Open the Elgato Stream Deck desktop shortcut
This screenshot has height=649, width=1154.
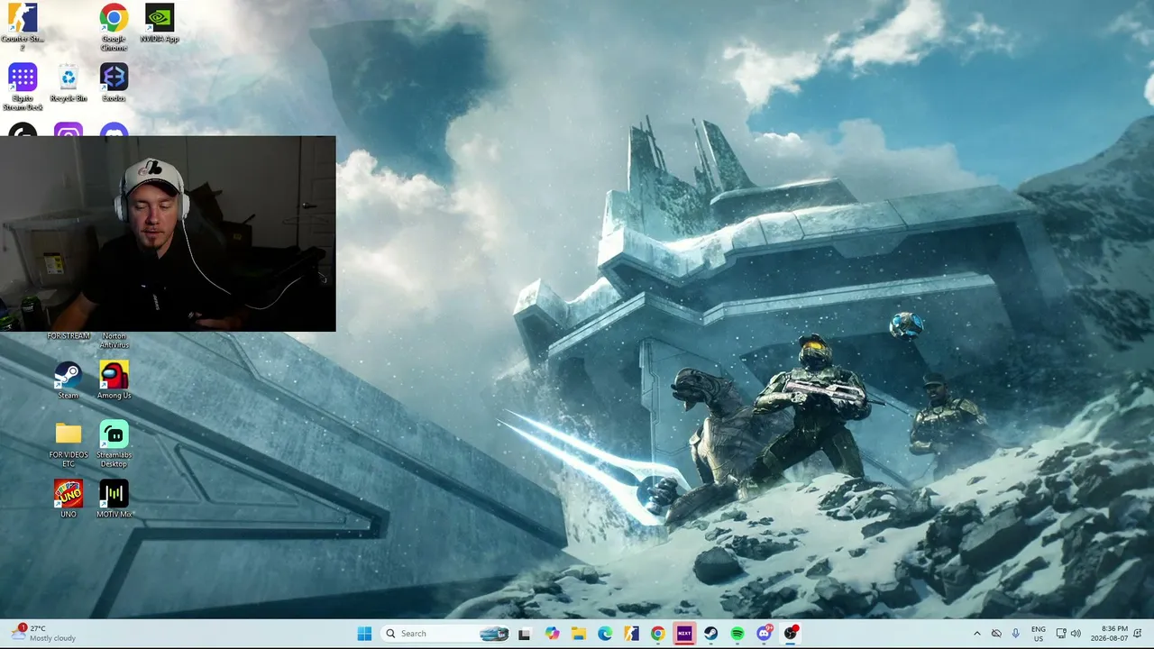(x=23, y=87)
